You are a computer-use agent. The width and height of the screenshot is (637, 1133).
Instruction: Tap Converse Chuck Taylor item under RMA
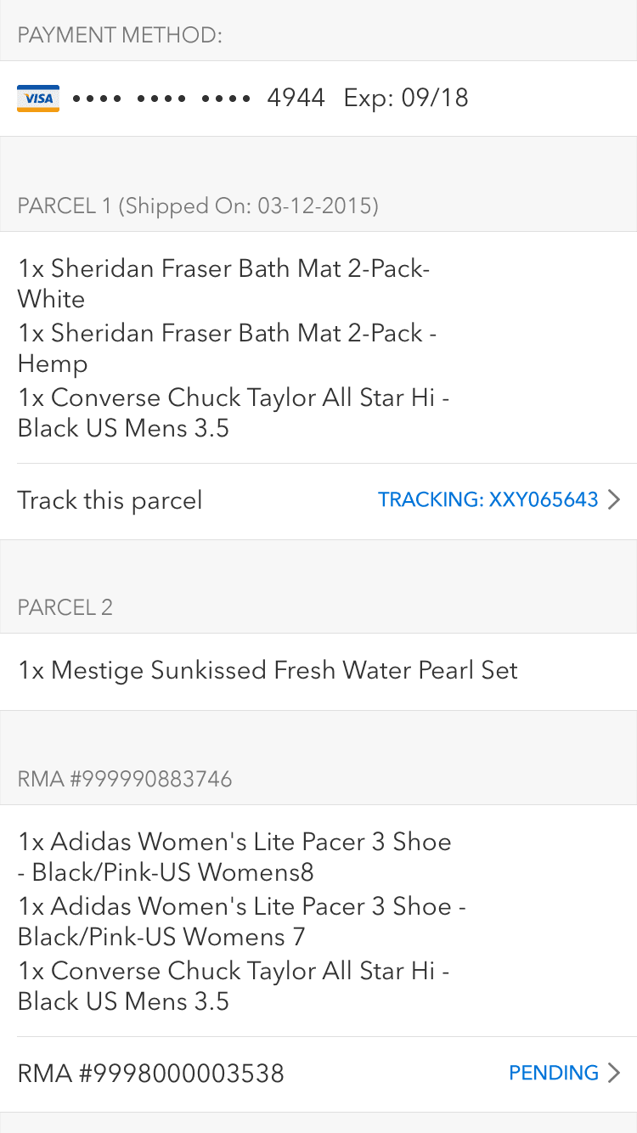(x=233, y=986)
